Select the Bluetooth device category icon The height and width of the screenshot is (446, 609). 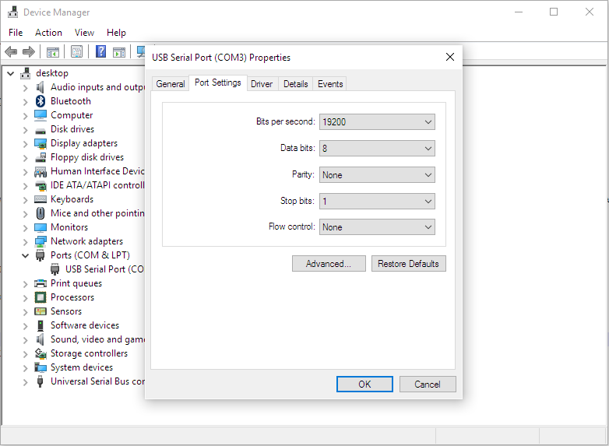tap(40, 101)
